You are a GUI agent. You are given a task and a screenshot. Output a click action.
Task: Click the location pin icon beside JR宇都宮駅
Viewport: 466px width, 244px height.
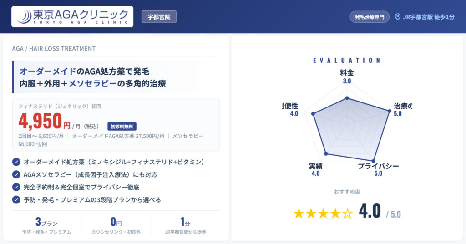397,17
